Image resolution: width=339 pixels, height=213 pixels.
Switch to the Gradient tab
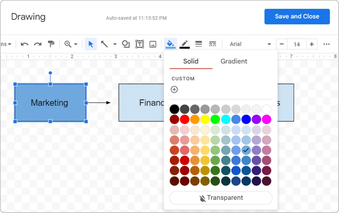click(x=234, y=61)
